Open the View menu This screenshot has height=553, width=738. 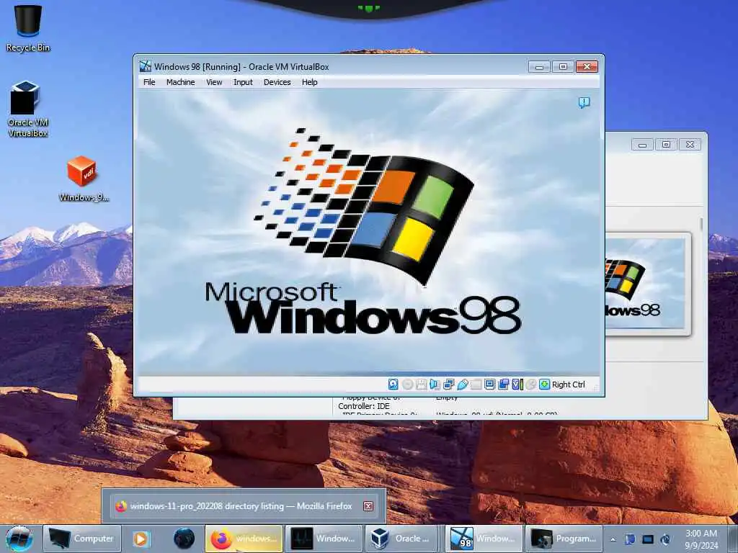tap(213, 82)
